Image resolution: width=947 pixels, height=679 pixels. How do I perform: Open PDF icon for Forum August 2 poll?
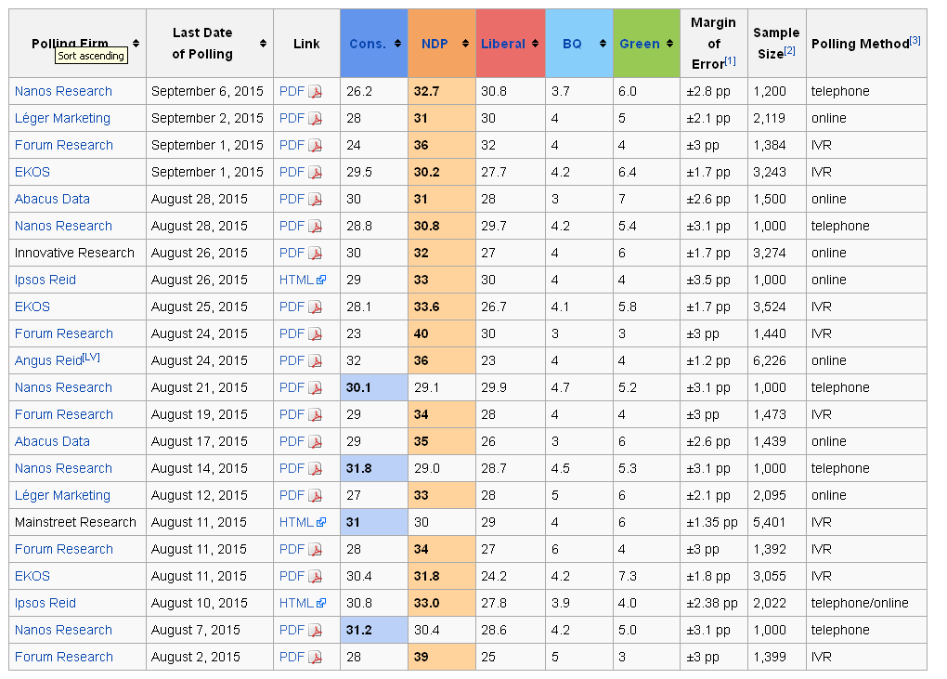(316, 658)
